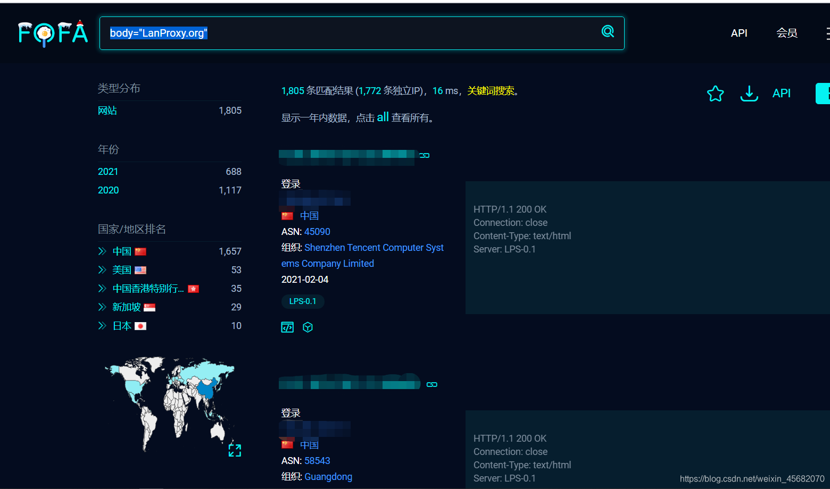Expand the 美国 country row chevron
830x489 pixels.
[102, 270]
